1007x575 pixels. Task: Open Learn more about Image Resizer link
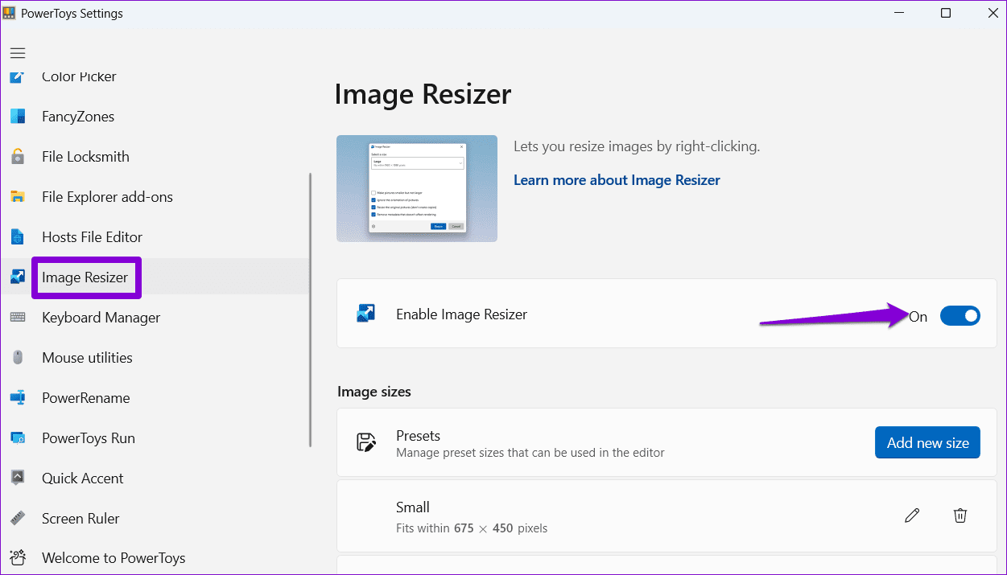tap(617, 180)
